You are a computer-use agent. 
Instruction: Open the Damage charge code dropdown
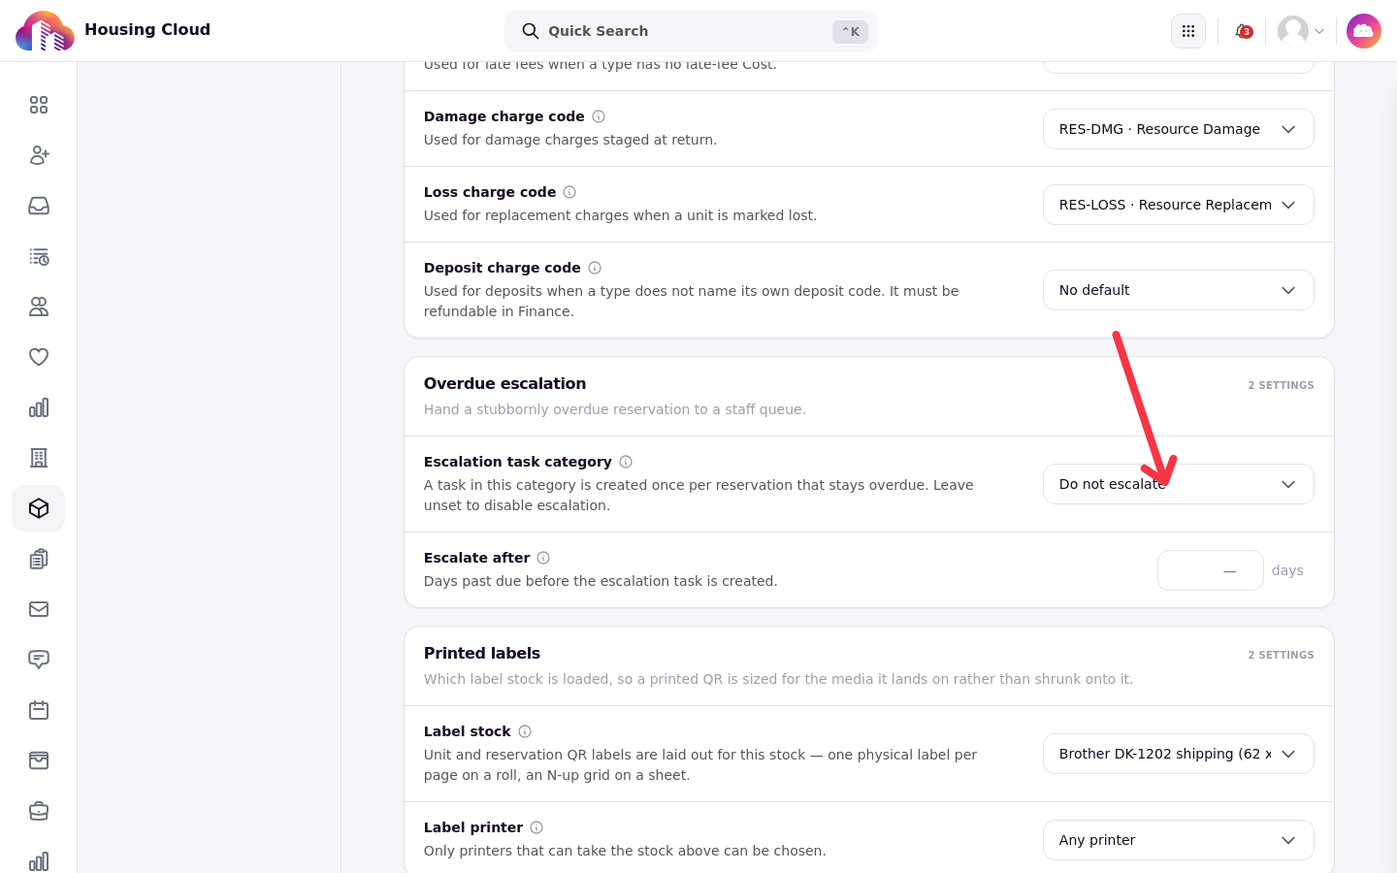tap(1179, 129)
